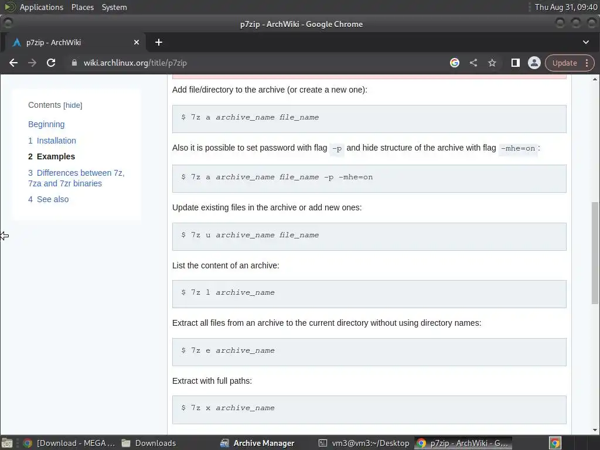The width and height of the screenshot is (600, 450).
Task: Select the p7zip - ArchWiki tab
Action: [x=73, y=42]
